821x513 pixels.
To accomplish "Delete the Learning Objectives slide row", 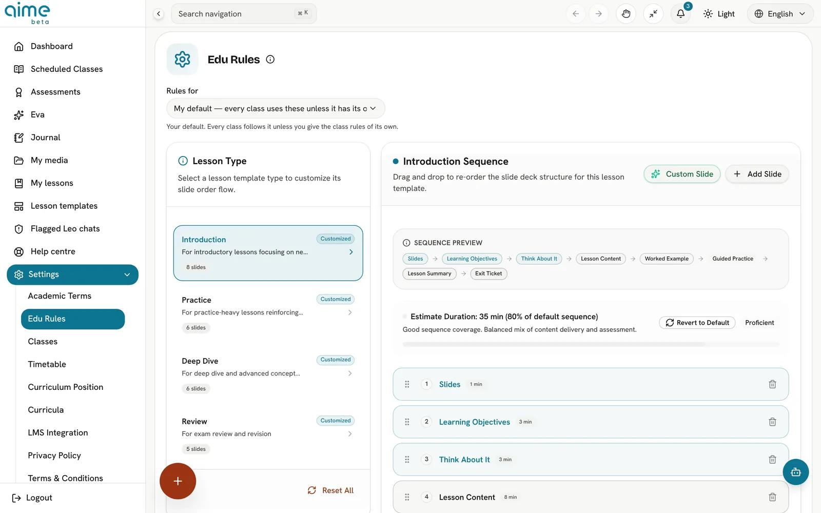I will point(772,422).
